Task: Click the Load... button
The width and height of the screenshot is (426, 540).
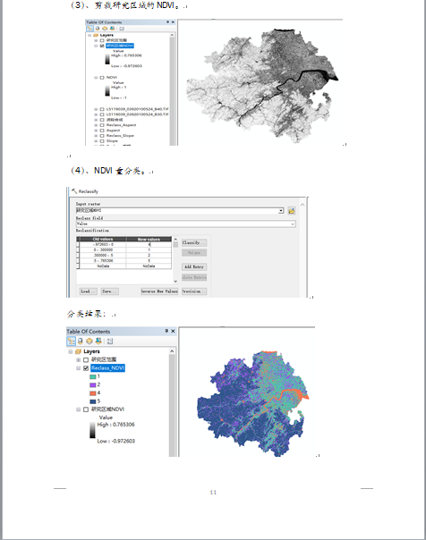Action: point(89,291)
